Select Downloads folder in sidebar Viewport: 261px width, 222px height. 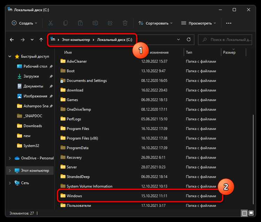coord(30,126)
